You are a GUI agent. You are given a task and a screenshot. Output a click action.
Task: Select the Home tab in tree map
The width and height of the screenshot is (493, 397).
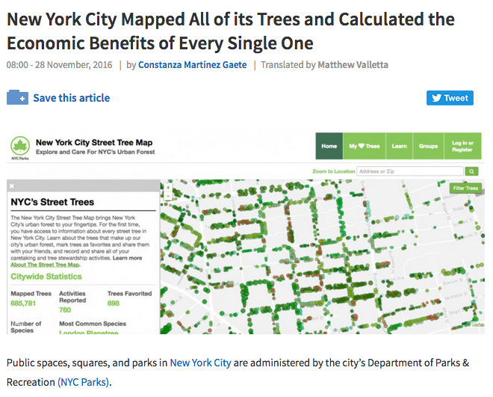click(329, 146)
